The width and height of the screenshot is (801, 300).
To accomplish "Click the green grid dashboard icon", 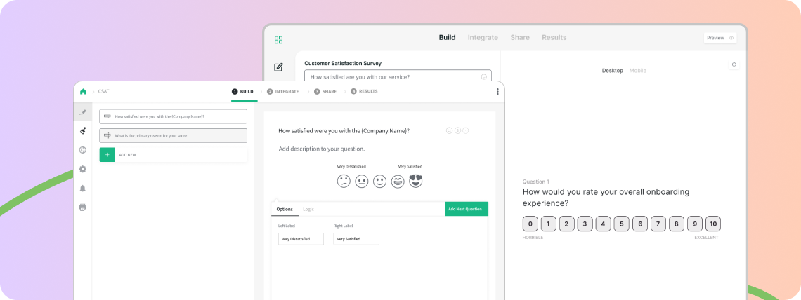I will [x=279, y=40].
